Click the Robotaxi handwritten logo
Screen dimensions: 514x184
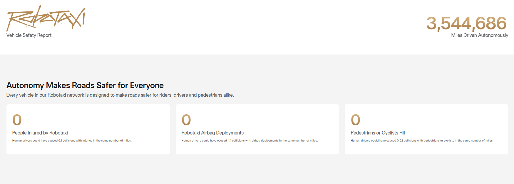click(x=46, y=18)
